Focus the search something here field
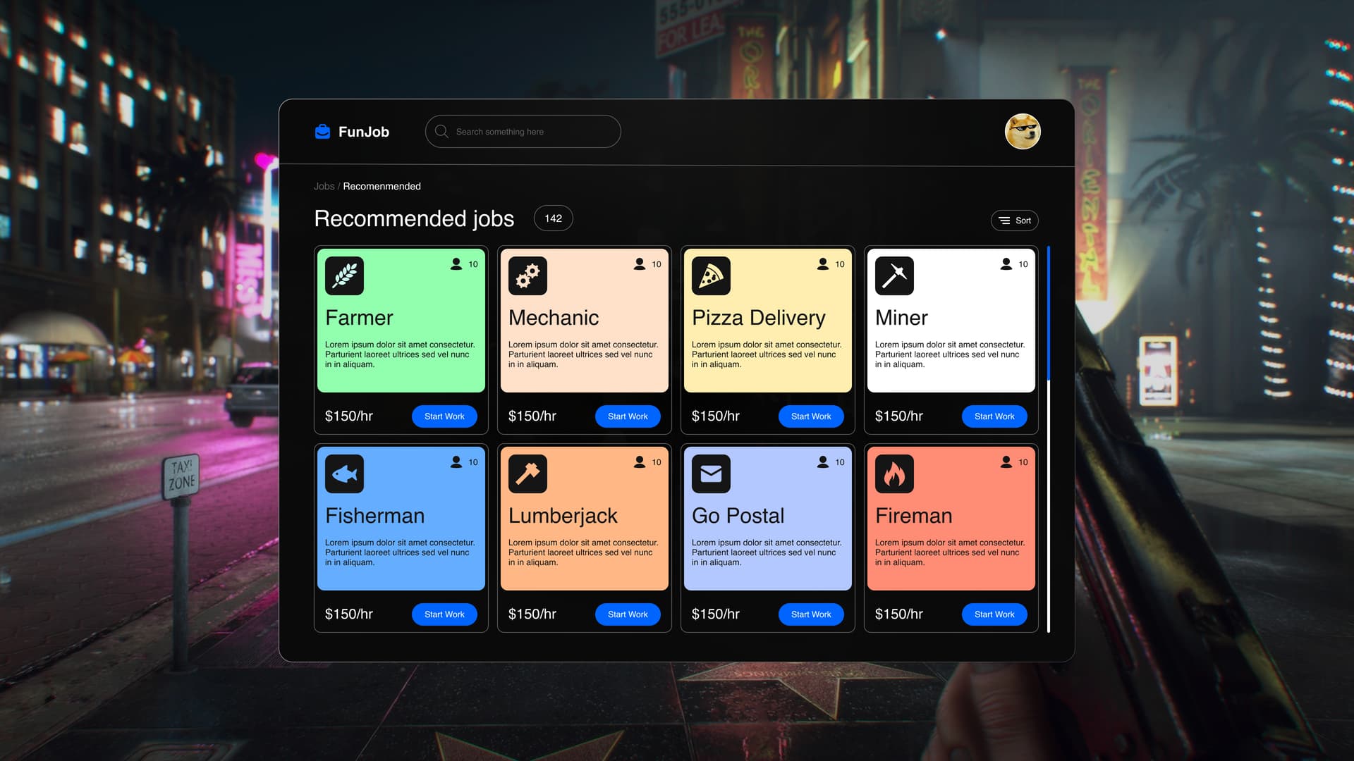 click(x=523, y=132)
